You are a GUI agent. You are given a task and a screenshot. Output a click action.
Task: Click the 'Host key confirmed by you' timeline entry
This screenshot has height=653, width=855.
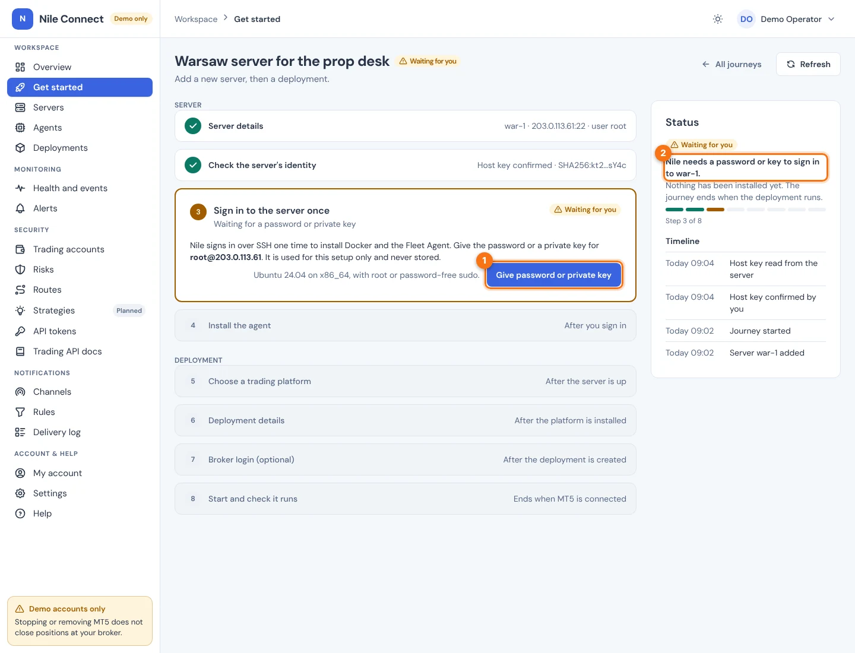tap(746, 303)
